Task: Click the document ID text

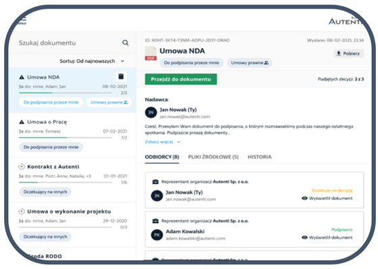Action: [187, 41]
